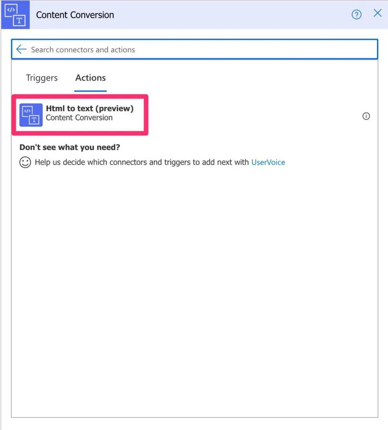Viewport: 388px width, 430px height.
Task: Click the "Don't see what you need?" heading
Action: pyautogui.click(x=69, y=147)
